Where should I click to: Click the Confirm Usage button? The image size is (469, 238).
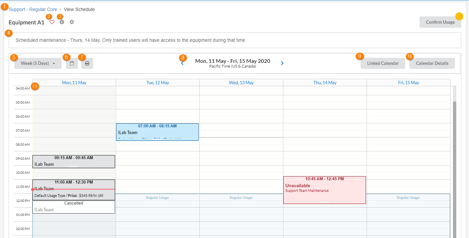click(x=440, y=22)
